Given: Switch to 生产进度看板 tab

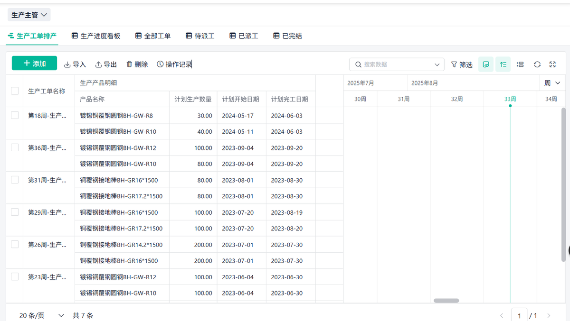Looking at the screenshot, I should pos(96,36).
